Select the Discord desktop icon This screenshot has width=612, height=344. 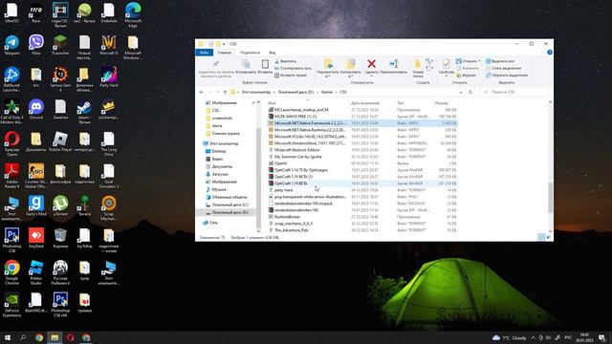[x=36, y=110]
